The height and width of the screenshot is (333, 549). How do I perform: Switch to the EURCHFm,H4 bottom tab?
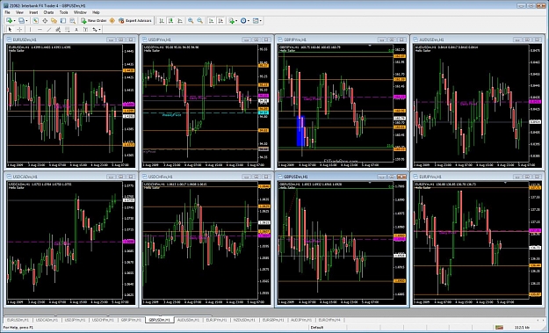point(329,320)
